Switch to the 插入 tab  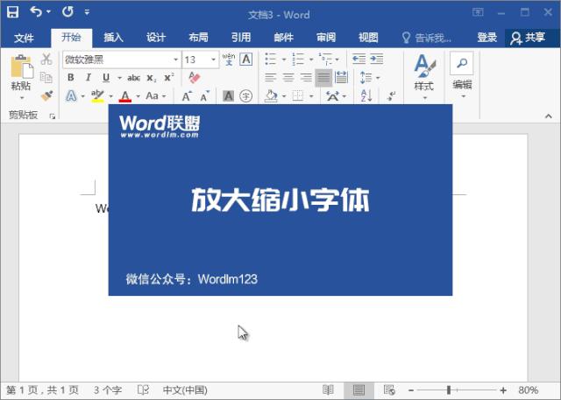click(113, 37)
